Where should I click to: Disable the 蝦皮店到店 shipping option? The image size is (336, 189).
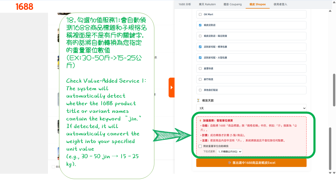200,25
